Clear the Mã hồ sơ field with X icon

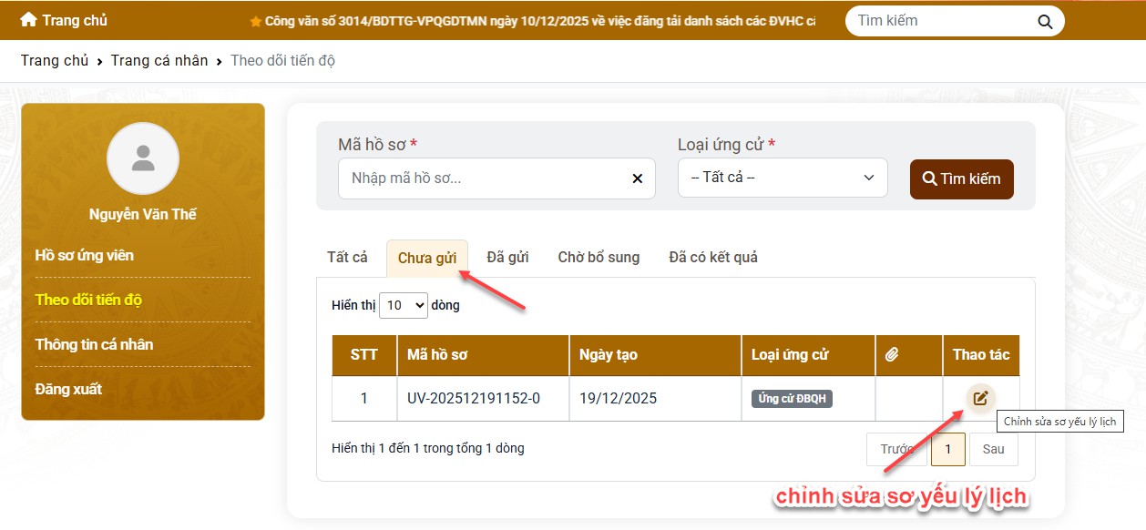click(637, 178)
